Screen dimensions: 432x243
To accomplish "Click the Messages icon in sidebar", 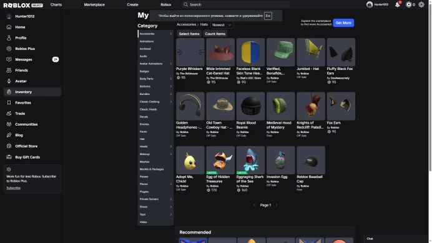I will [x=9, y=59].
